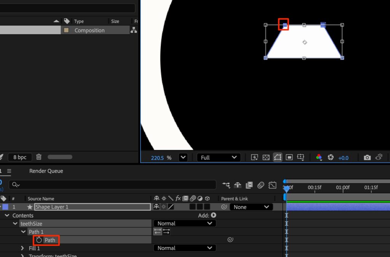This screenshot has width=390, height=257.
Task: Open the Graph Editor in the timeline
Action: click(272, 185)
